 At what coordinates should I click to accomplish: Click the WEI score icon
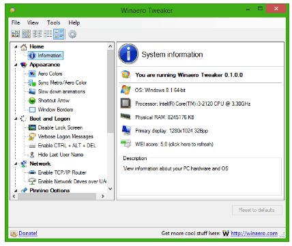[x=126, y=144]
